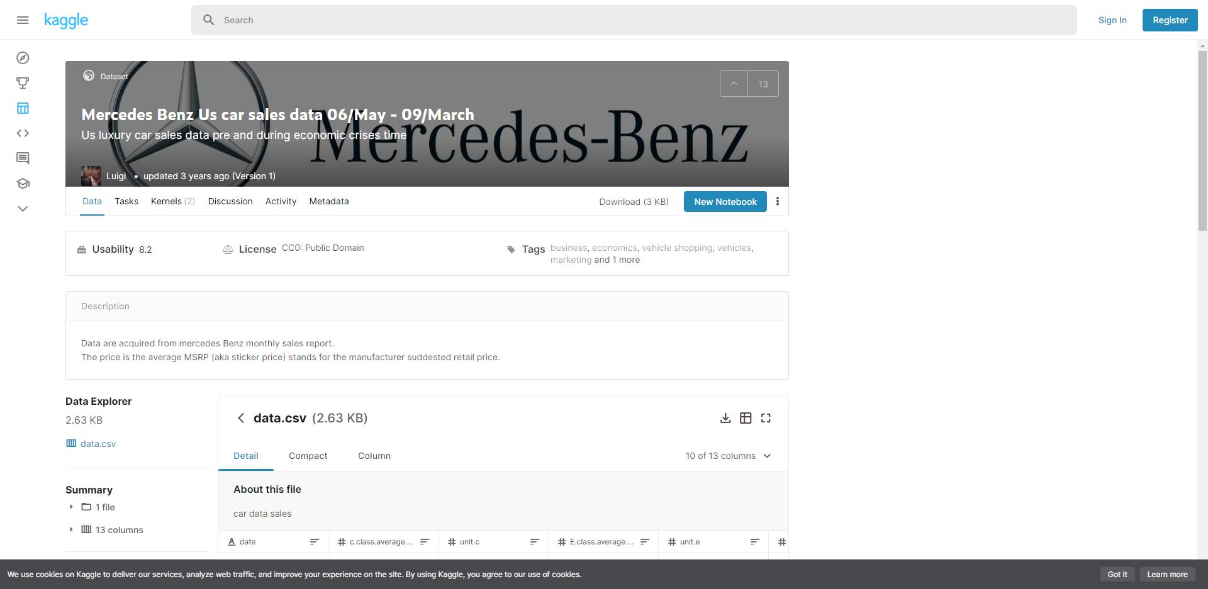
Task: Open the '10 of 13 columns' dropdown
Action: point(728,456)
